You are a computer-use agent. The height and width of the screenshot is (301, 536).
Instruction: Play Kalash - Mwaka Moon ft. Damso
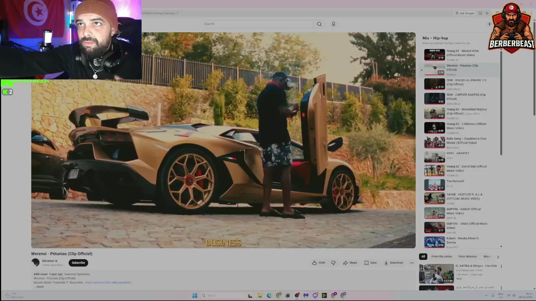coord(460,242)
